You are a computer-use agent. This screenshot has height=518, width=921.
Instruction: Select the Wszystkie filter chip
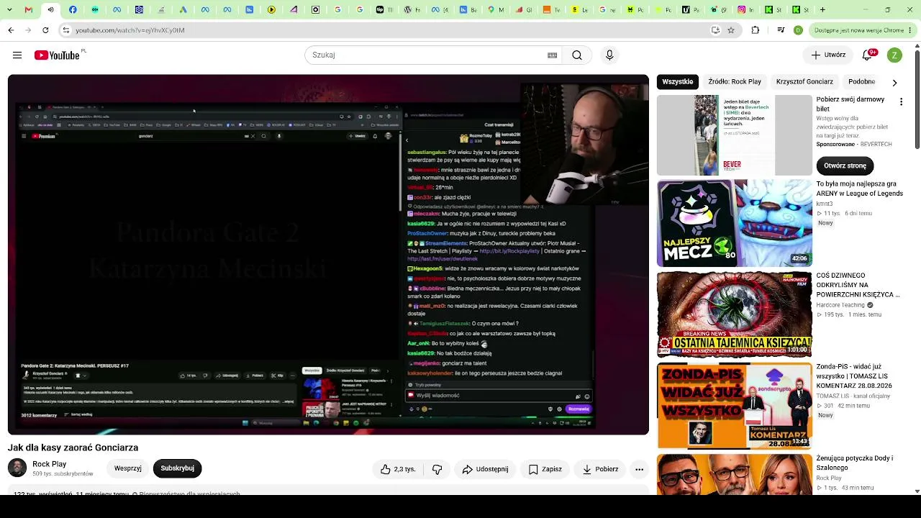point(678,82)
